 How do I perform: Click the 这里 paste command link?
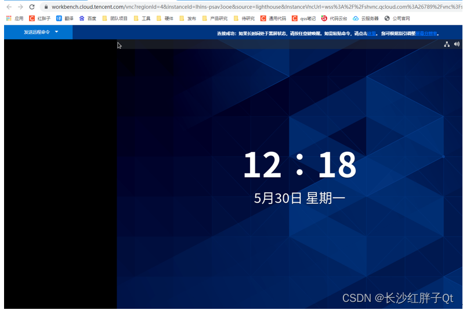pyautogui.click(x=371, y=34)
